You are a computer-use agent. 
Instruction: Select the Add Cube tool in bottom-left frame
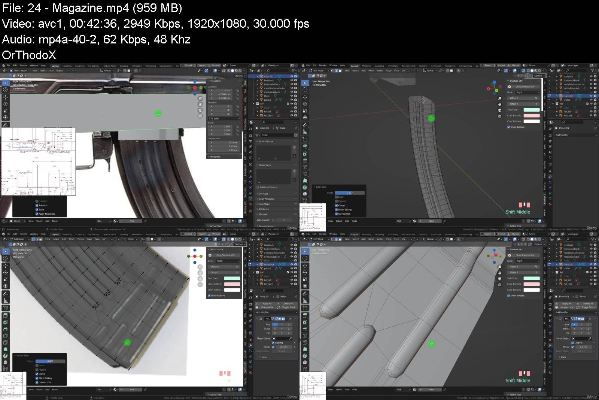pos(5,308)
